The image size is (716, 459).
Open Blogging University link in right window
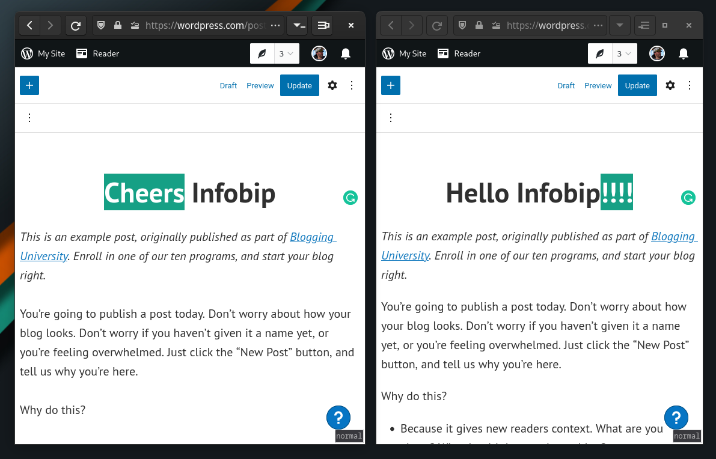(x=675, y=237)
